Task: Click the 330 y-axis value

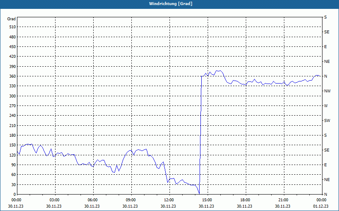Action: 13,86
